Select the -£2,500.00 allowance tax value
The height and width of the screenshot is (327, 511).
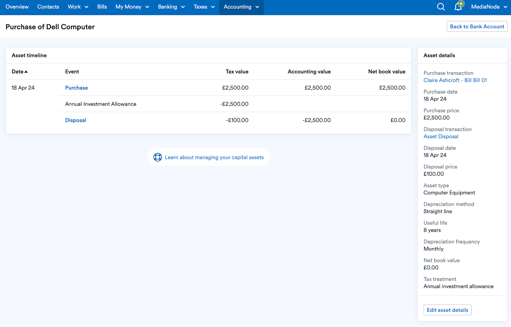[x=234, y=104]
